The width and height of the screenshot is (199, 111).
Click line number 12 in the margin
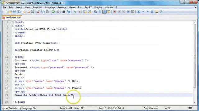click(x=7, y=60)
